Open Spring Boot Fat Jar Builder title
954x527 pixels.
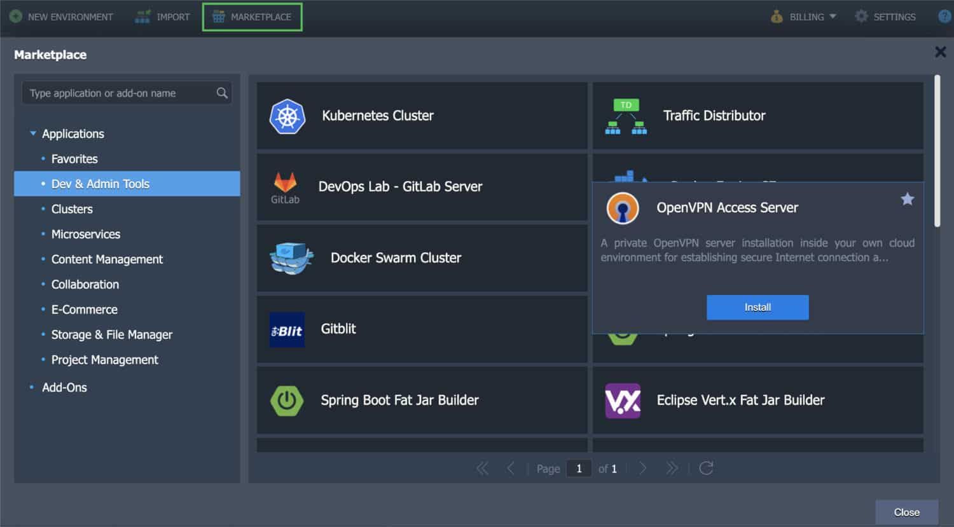[399, 400]
